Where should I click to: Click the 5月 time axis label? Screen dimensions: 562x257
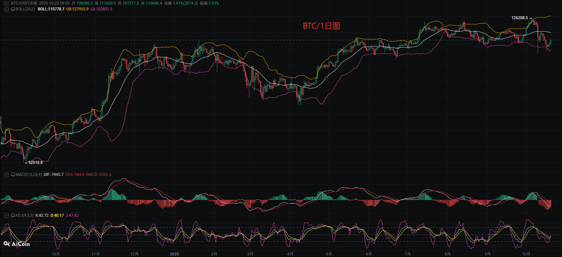[x=329, y=254]
